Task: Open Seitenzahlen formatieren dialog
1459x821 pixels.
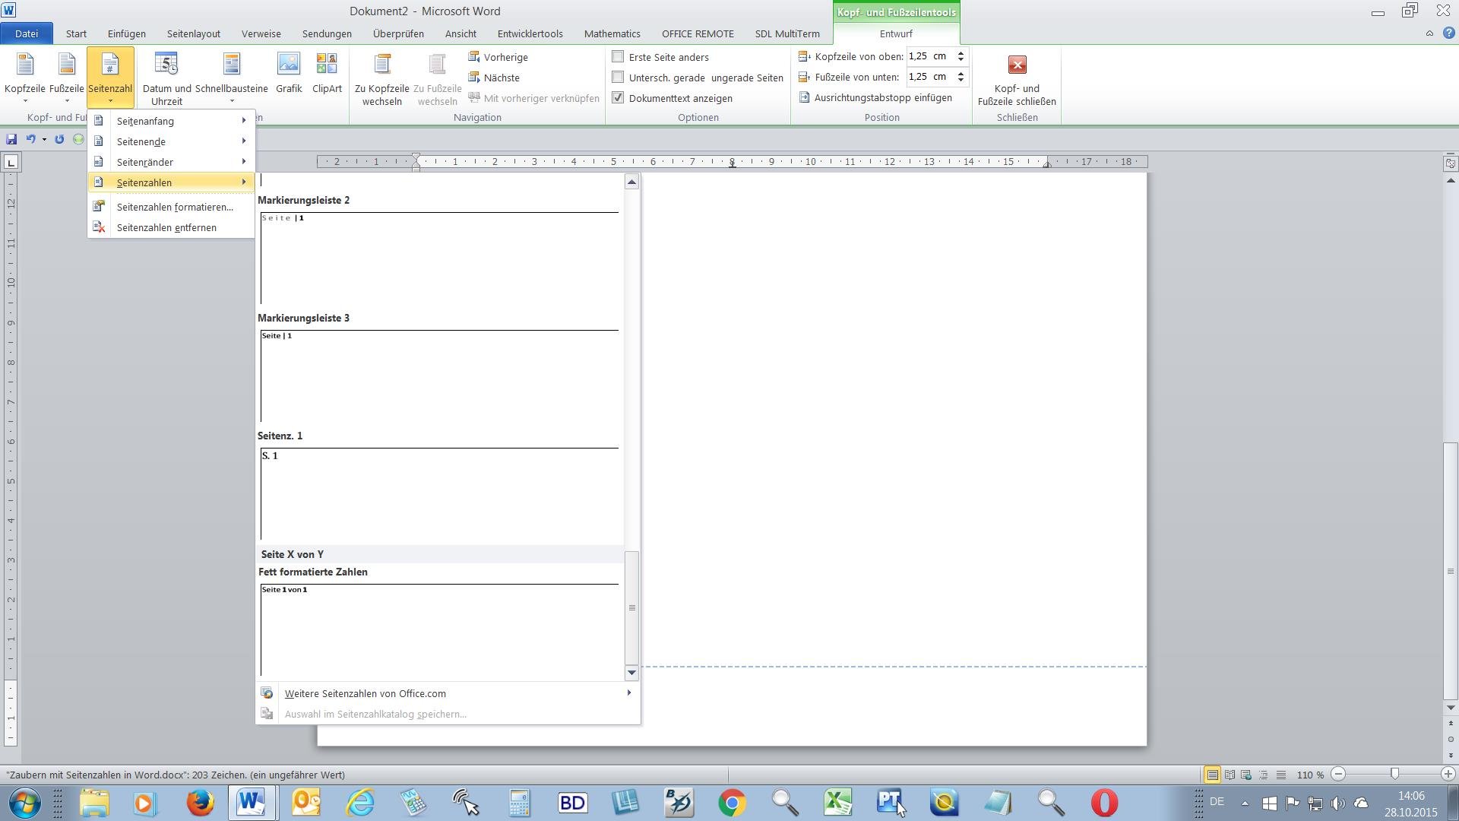Action: [171, 207]
